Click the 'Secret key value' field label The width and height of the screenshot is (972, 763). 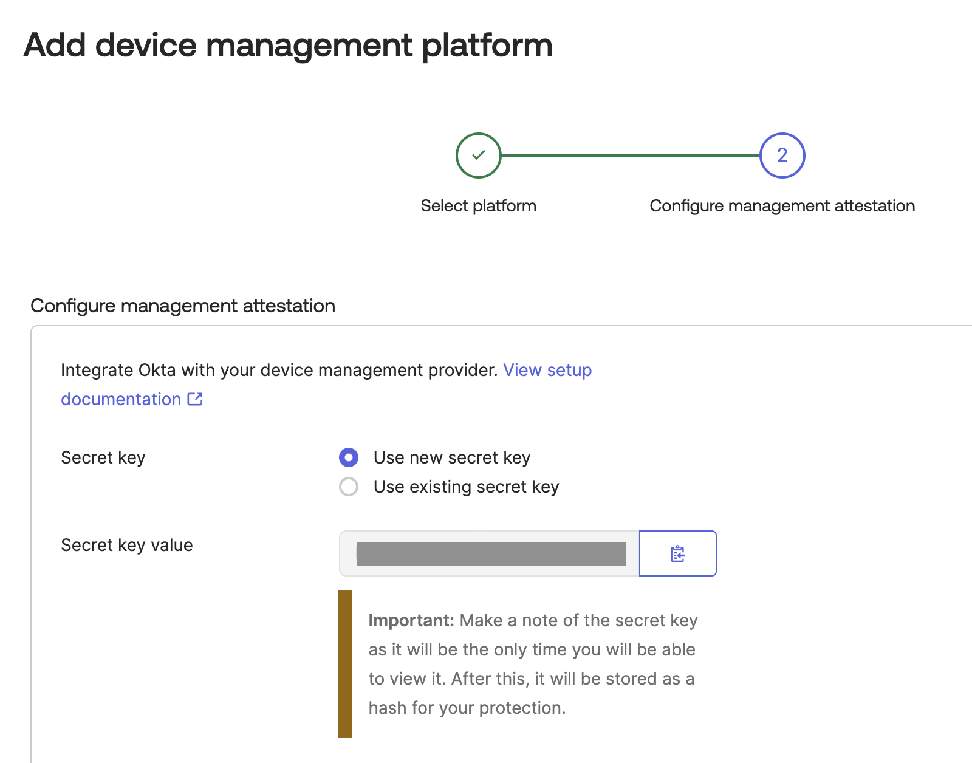(x=127, y=545)
